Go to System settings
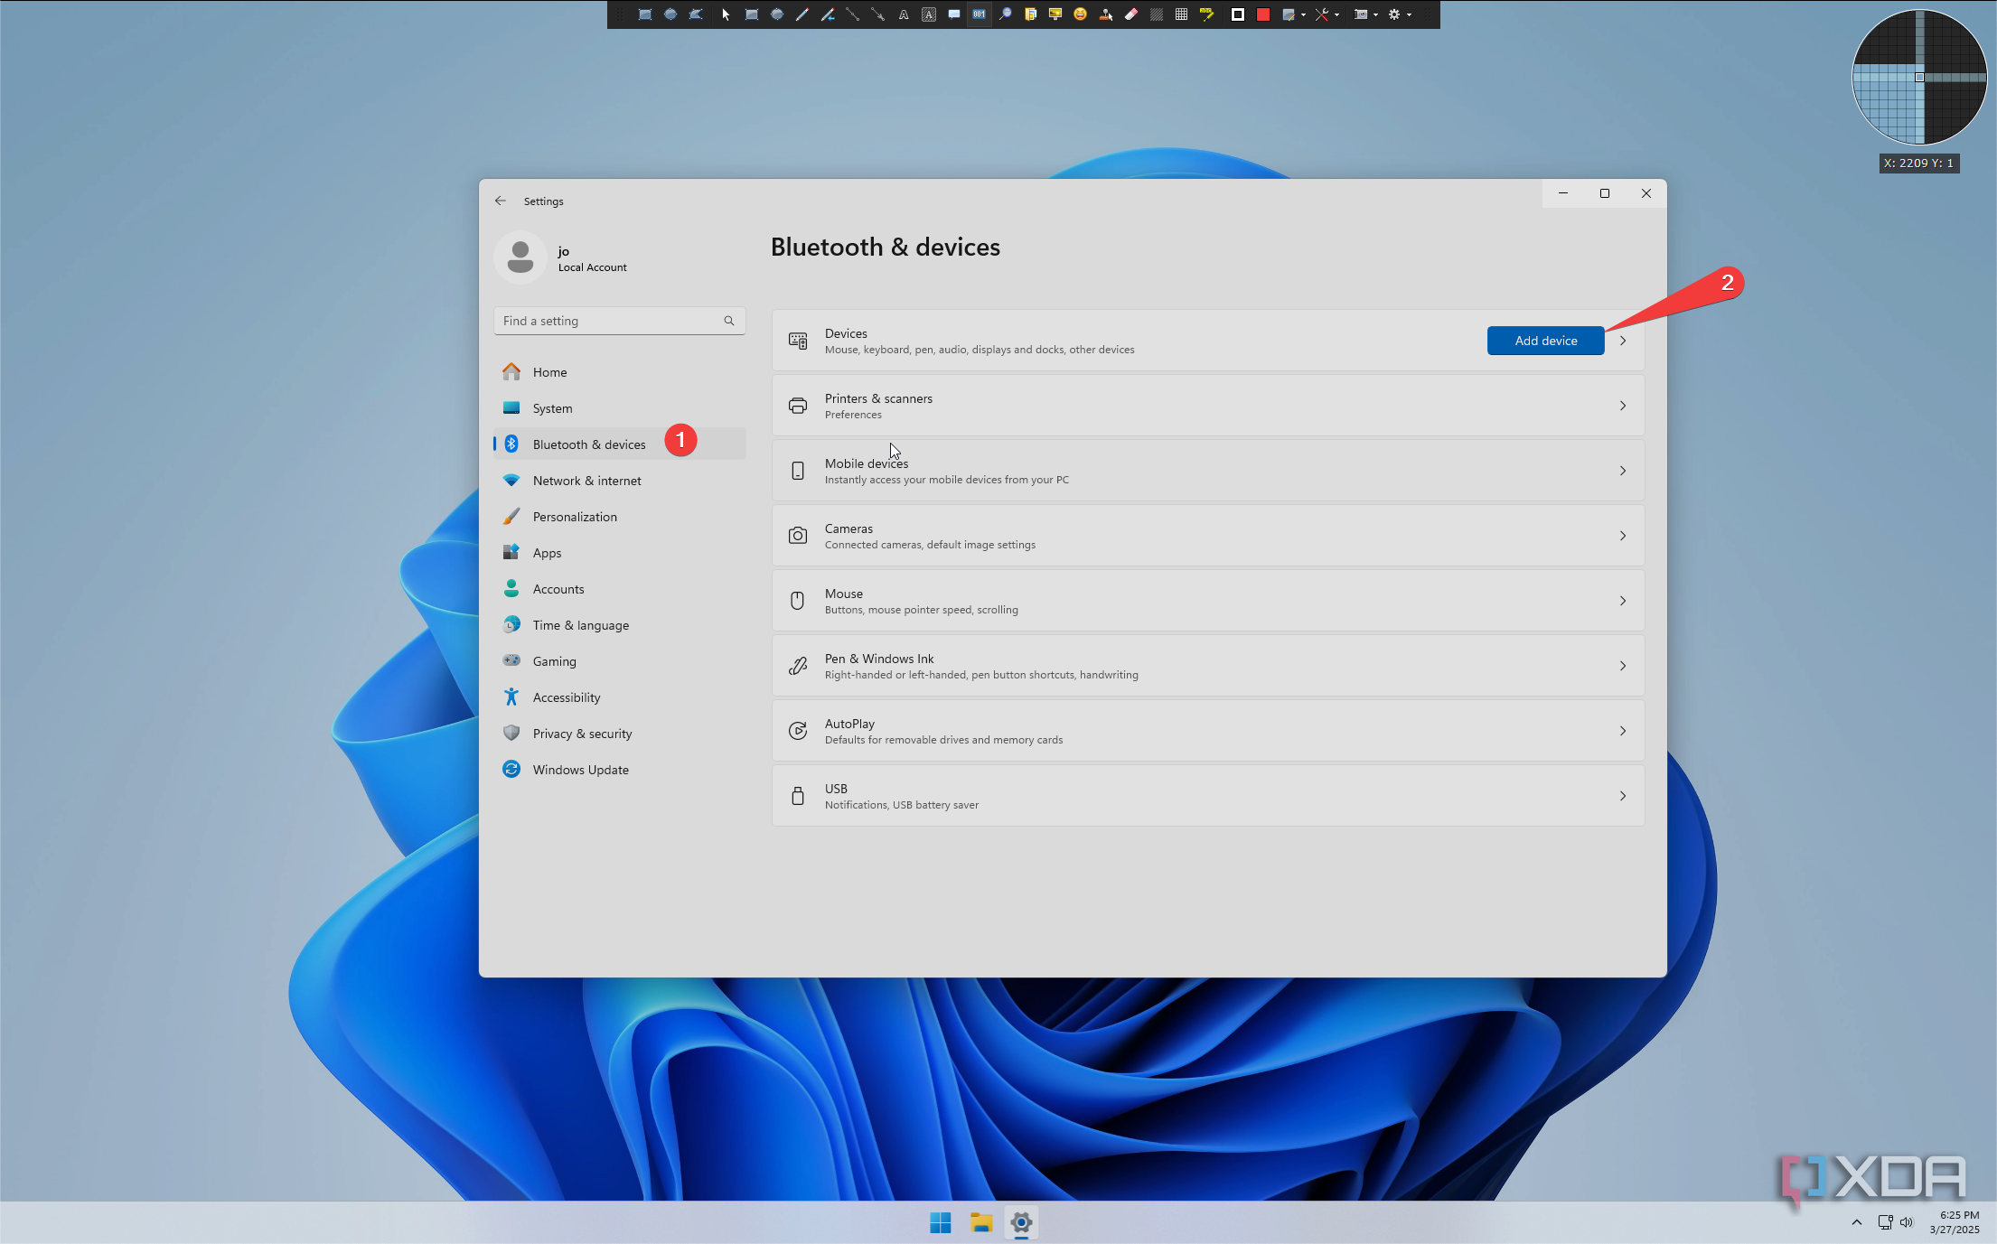The height and width of the screenshot is (1244, 1997). tap(619, 408)
